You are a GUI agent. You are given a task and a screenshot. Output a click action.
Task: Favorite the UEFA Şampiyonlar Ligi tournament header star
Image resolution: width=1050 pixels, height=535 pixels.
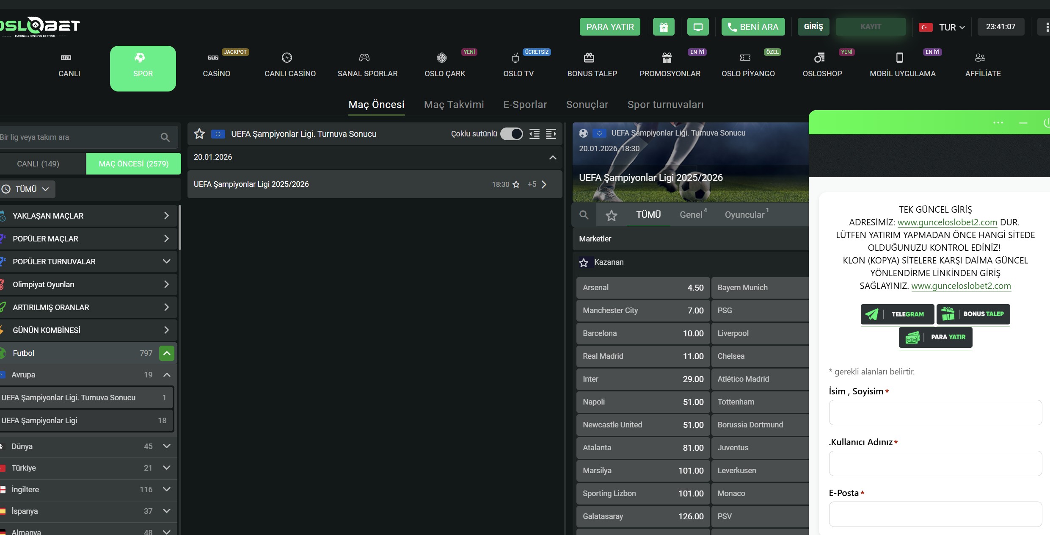pyautogui.click(x=199, y=134)
